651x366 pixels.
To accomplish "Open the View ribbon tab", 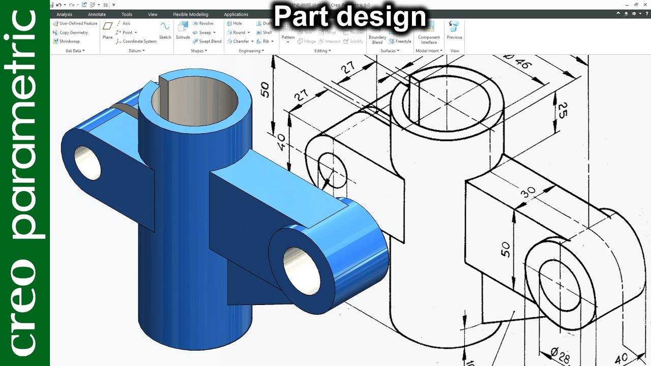I will point(153,14).
